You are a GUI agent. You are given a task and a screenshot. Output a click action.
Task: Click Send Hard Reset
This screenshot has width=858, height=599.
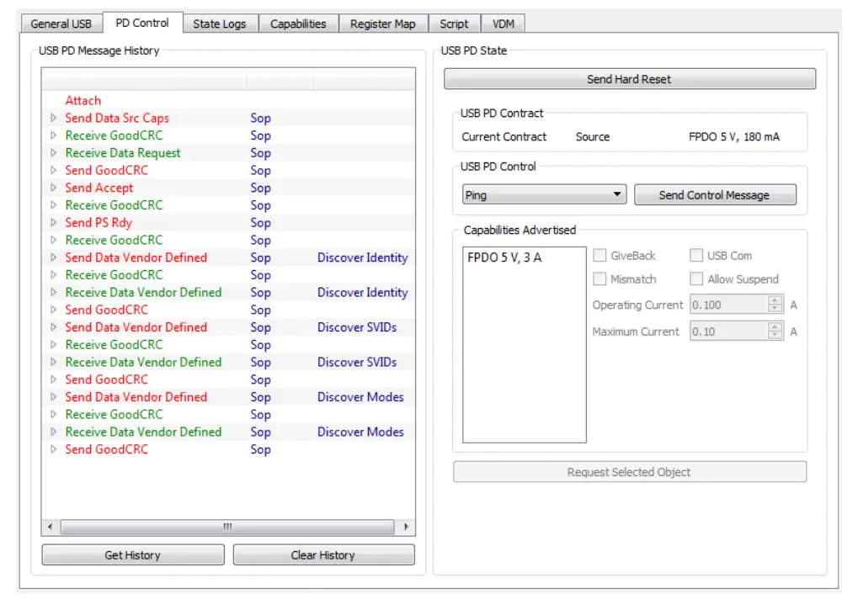coord(630,78)
